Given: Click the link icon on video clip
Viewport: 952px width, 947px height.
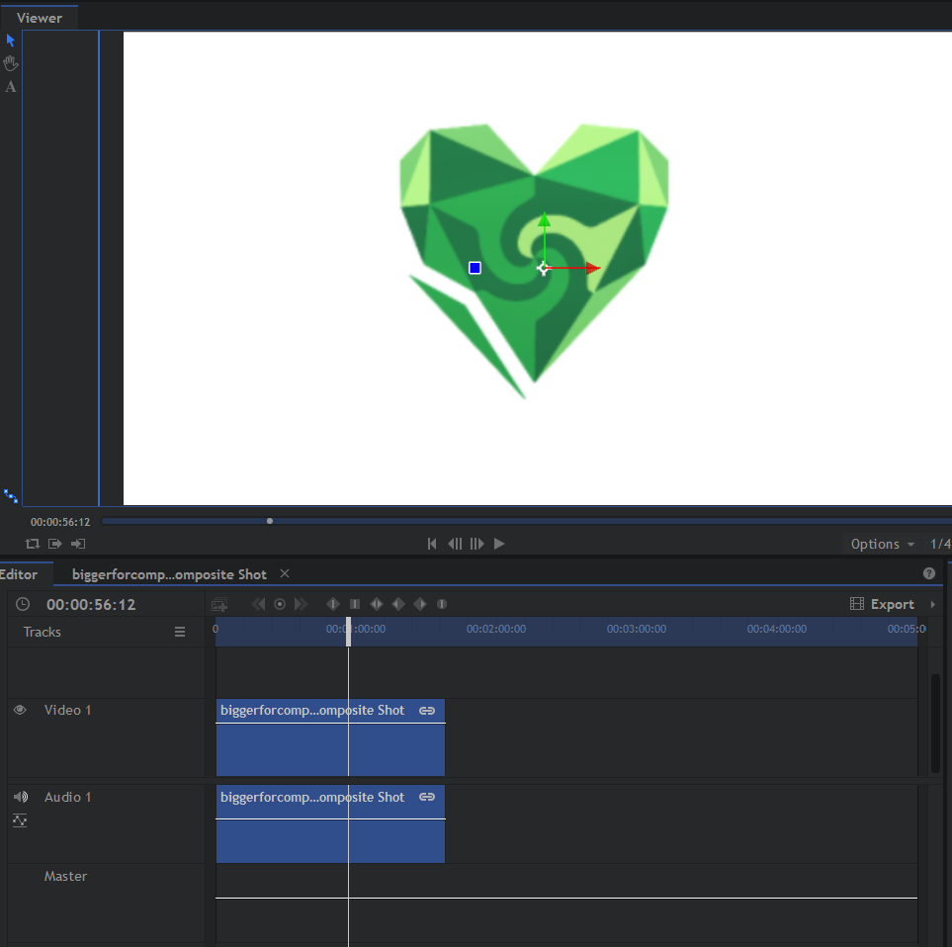Looking at the screenshot, I should (x=427, y=711).
